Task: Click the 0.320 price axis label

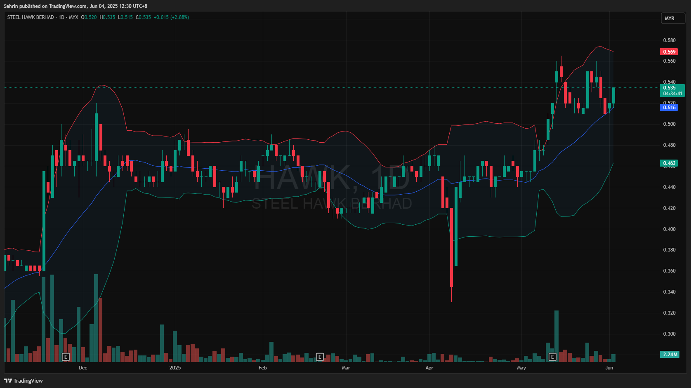Action: pos(669,313)
